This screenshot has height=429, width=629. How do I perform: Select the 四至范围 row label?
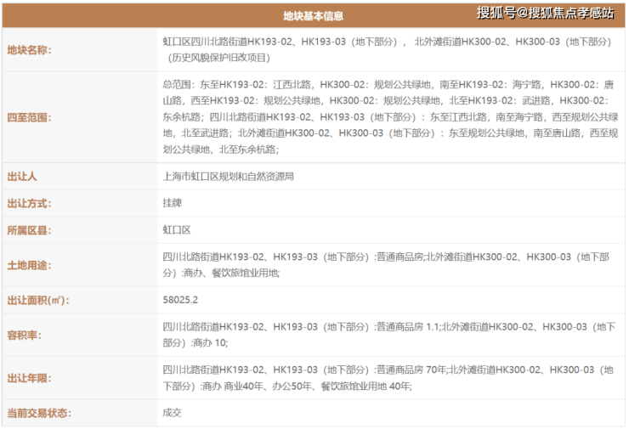30,117
